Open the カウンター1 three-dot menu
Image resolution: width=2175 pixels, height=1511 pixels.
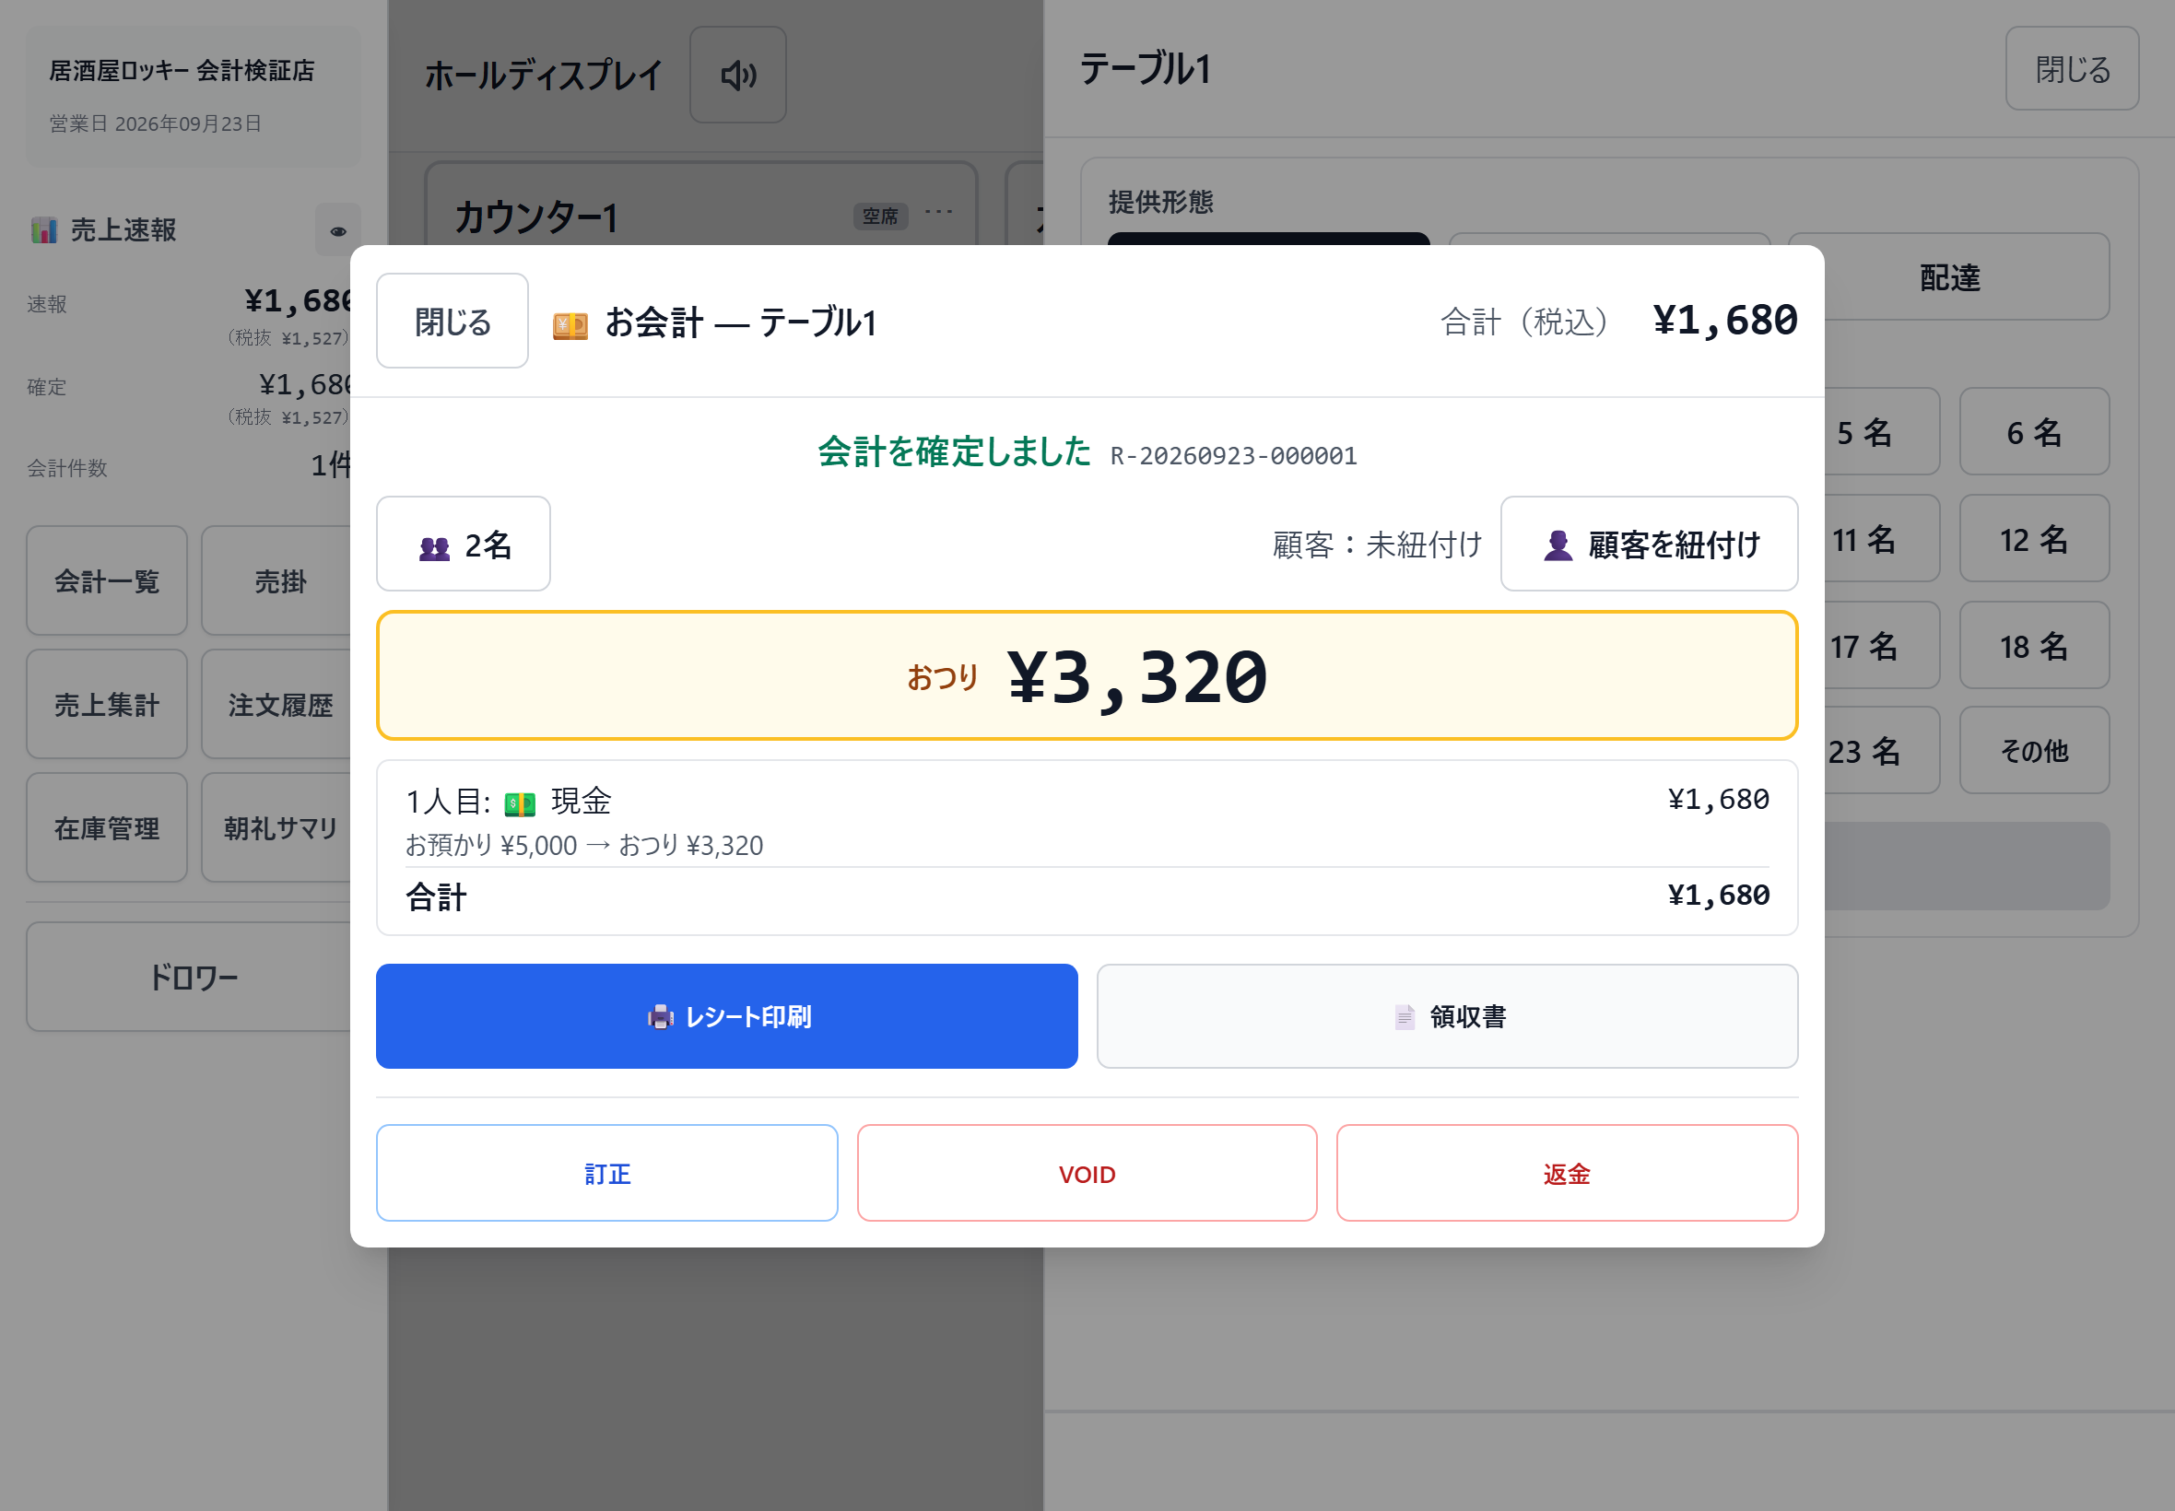click(938, 212)
